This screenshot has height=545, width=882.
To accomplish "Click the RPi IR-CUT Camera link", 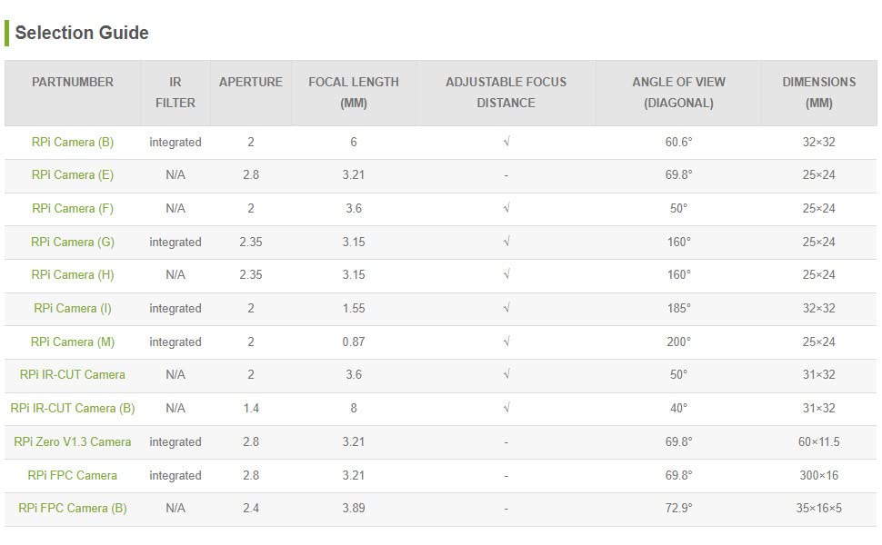I will click(73, 374).
